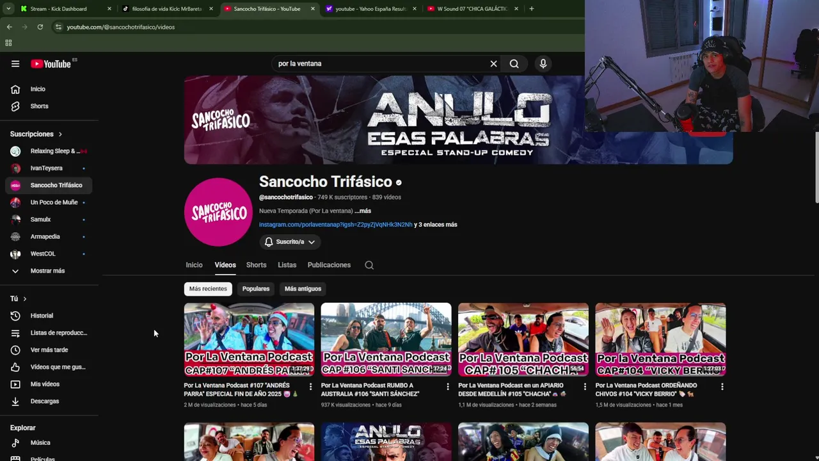The width and height of the screenshot is (819, 461).
Task: Play the CAP#104 Vicky Berrio thumbnail
Action: pyautogui.click(x=660, y=339)
